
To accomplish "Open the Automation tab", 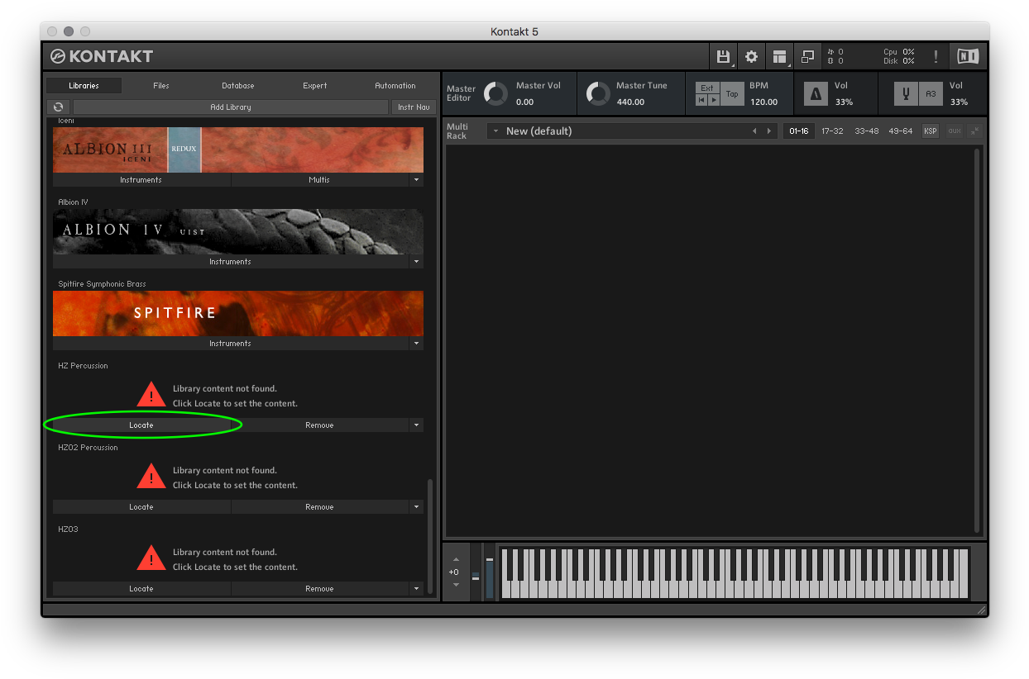I will [x=395, y=86].
